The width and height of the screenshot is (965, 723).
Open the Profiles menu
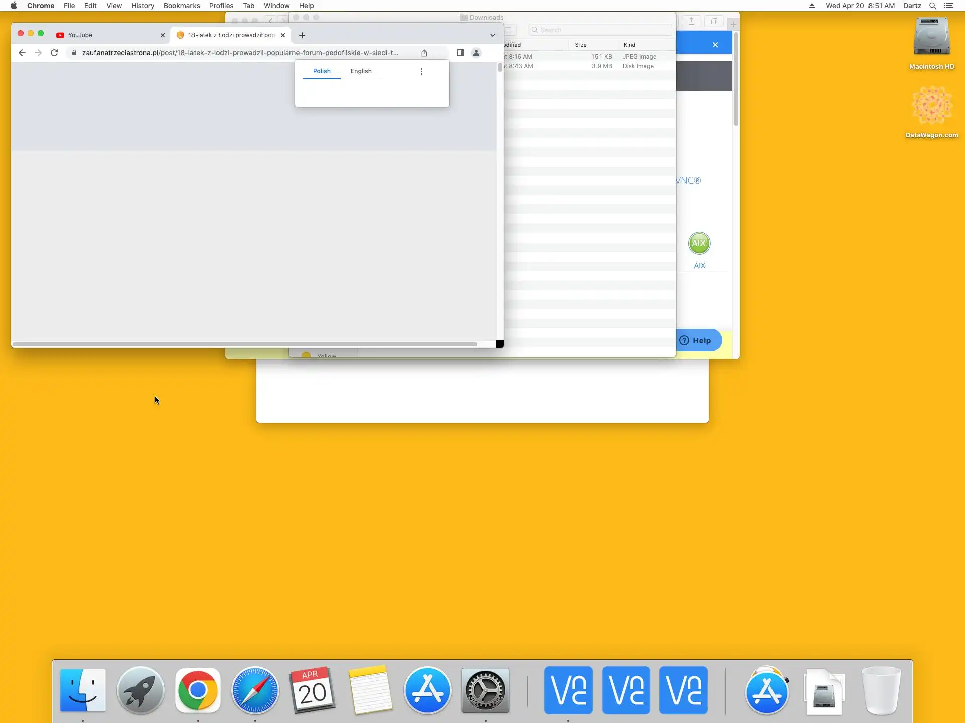221,6
